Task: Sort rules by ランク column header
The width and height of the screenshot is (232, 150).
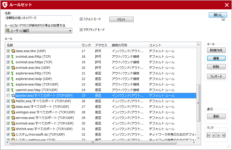Action: [86, 45]
